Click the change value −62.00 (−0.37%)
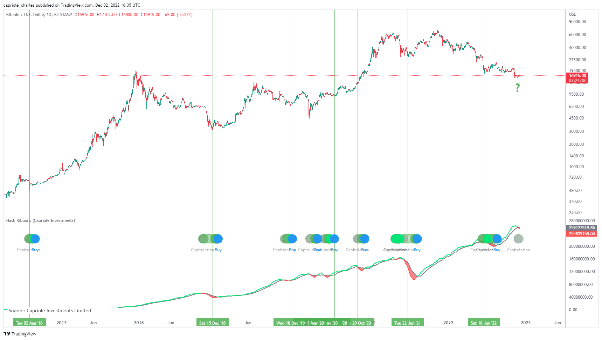Image resolution: width=602 pixels, height=340 pixels. click(x=178, y=15)
